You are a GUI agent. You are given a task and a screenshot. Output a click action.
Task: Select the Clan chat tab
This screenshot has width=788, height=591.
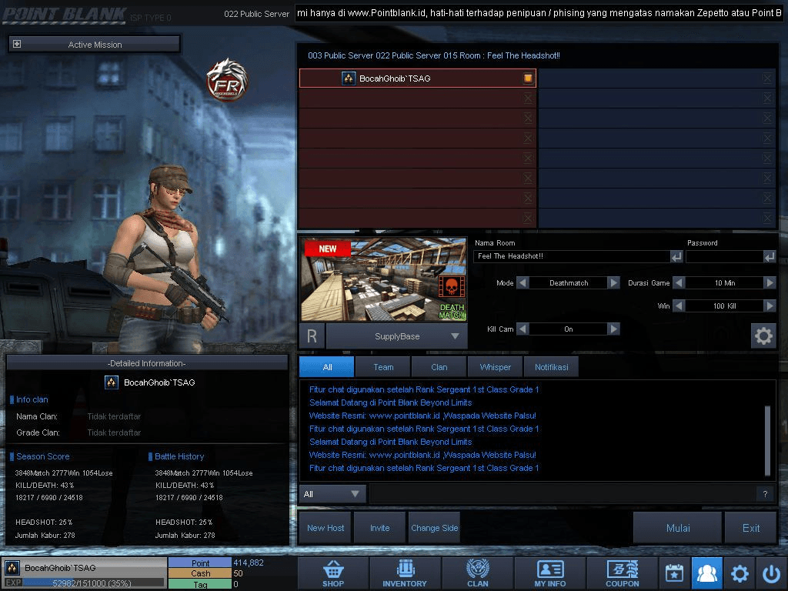point(439,367)
